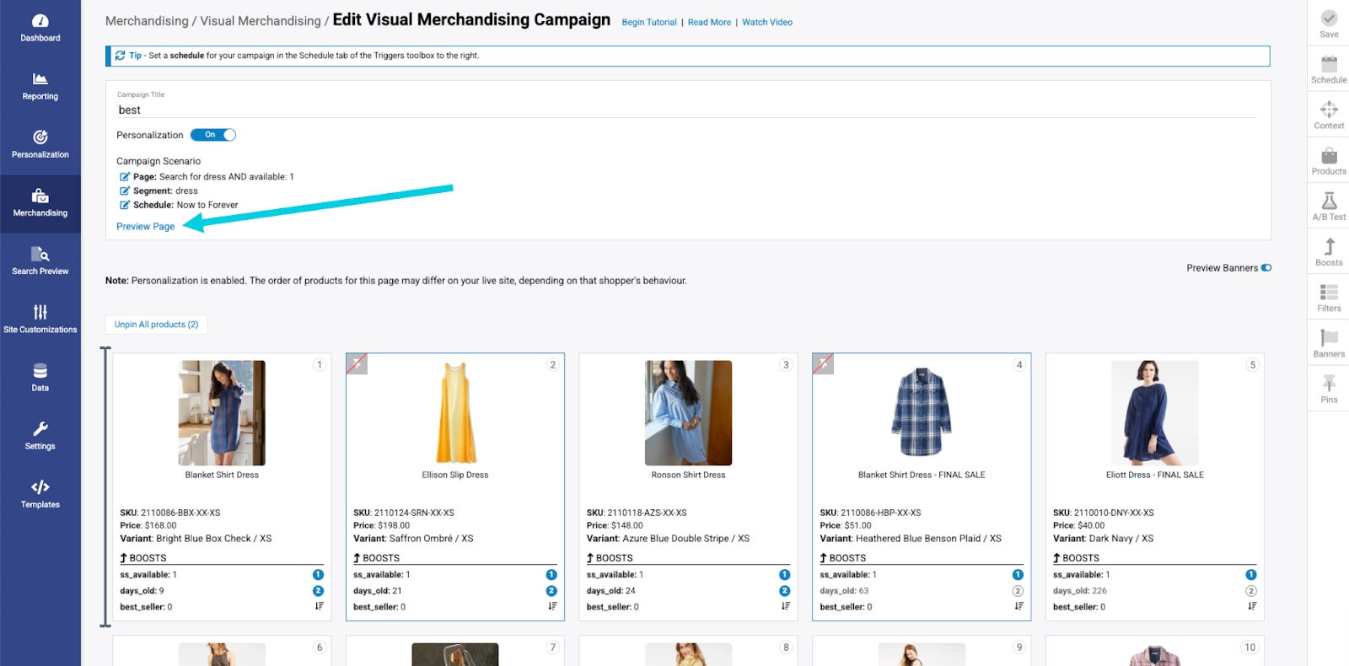Click position number 5 on Eliott Dress card
Screen dimensions: 1349x666
[1252, 365]
